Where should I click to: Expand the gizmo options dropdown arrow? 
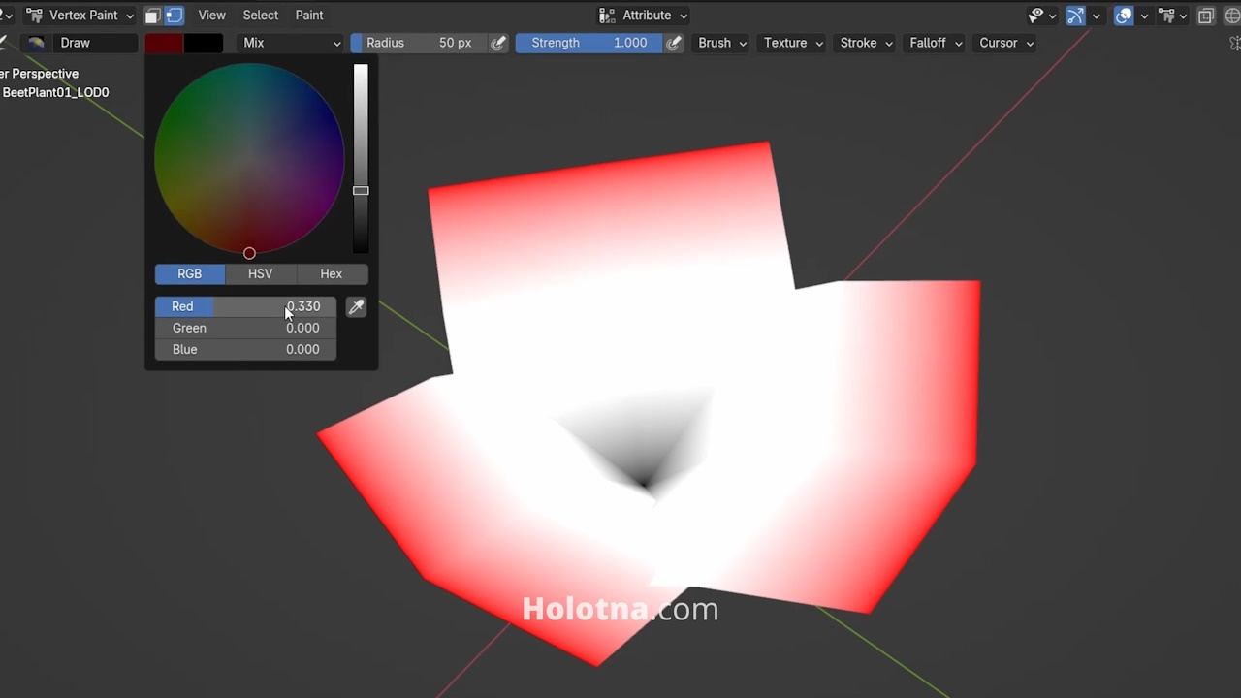click(x=1097, y=16)
